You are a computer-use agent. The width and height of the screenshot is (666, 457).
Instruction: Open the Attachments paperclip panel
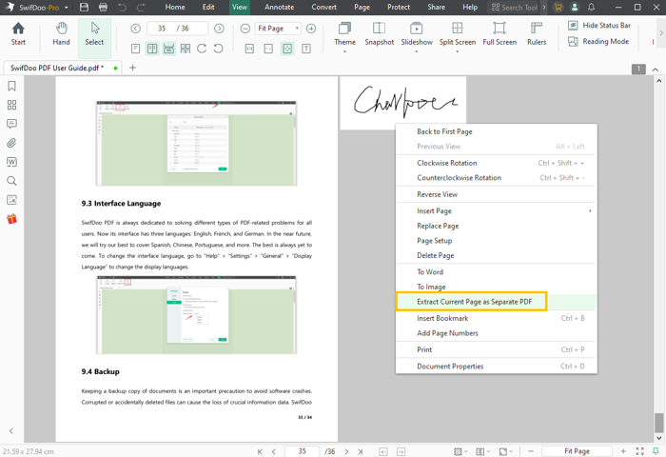pos(11,143)
